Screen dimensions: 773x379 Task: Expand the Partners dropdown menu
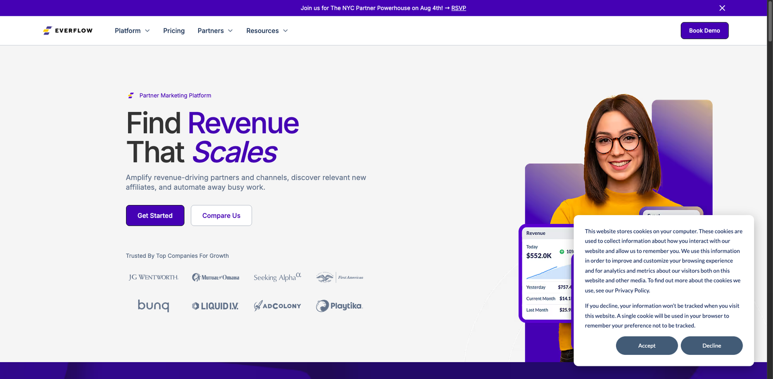(x=215, y=30)
